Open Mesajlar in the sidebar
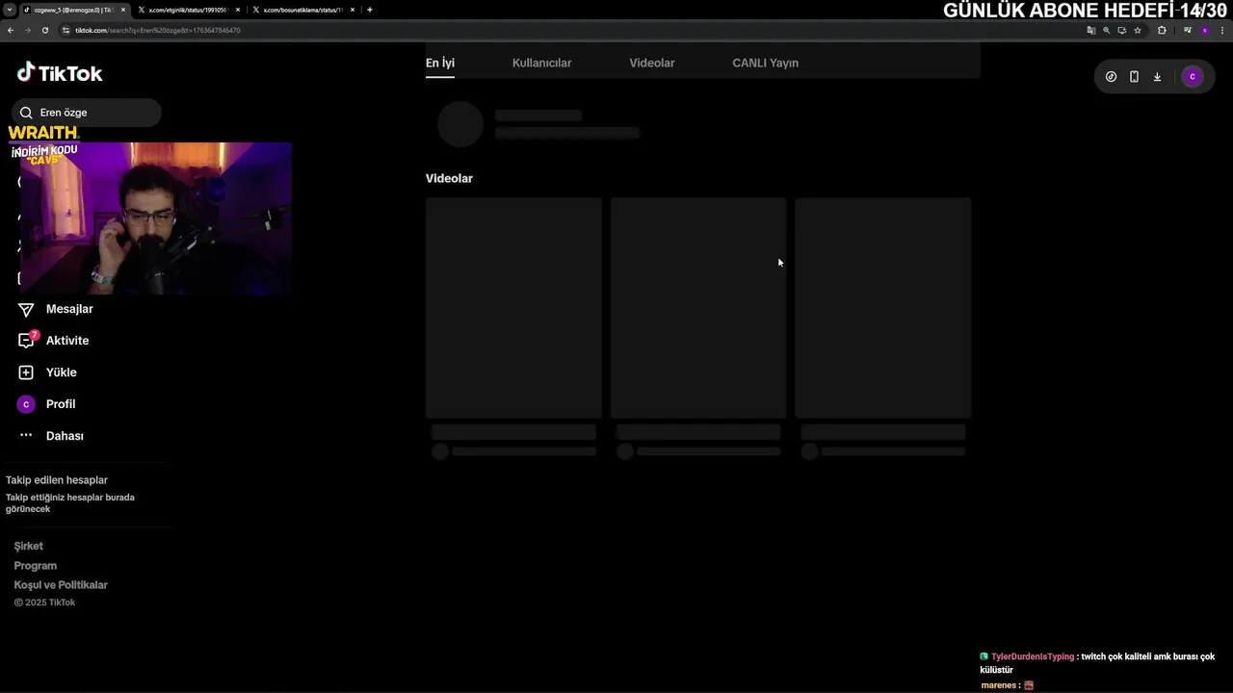This screenshot has height=693, width=1233. click(x=69, y=309)
